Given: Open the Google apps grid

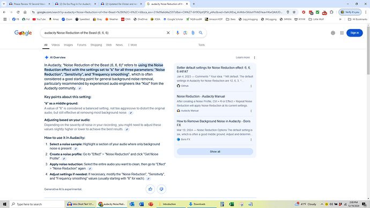Looking at the screenshot, I should click(342, 33).
